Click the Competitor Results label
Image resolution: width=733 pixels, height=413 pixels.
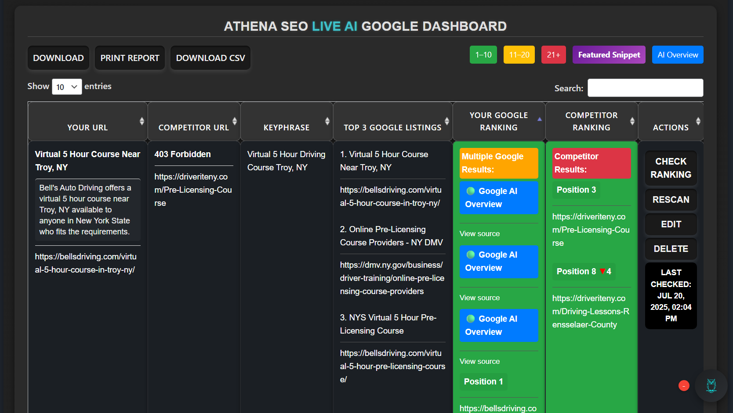tap(591, 163)
